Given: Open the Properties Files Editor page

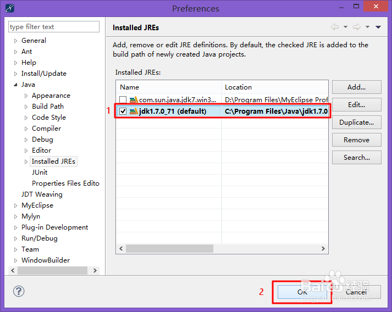Looking at the screenshot, I should click(65, 183).
